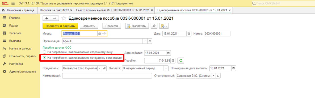Open Зарплата section in sidebar
Viewport: 315px width, 98px height.
[x=15, y=33]
